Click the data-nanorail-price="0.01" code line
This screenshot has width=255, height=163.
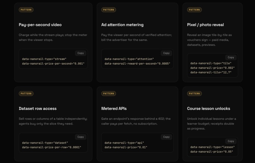[x=126, y=147]
